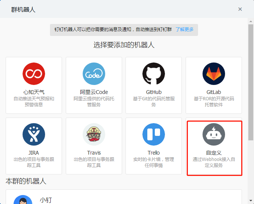Click the GitHub label text
The width and height of the screenshot is (254, 204).
point(154,92)
